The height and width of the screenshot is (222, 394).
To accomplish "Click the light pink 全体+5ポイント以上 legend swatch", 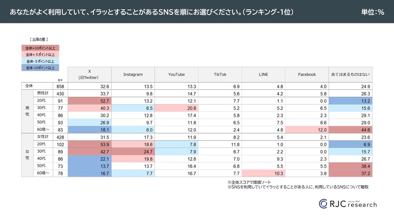I will point(40,55).
